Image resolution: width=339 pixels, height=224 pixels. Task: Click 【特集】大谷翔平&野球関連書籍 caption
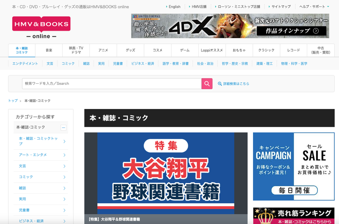pos(114,219)
